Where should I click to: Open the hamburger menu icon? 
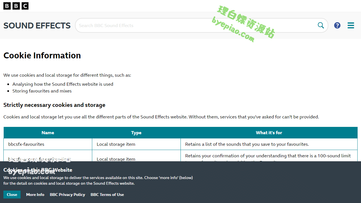click(351, 25)
